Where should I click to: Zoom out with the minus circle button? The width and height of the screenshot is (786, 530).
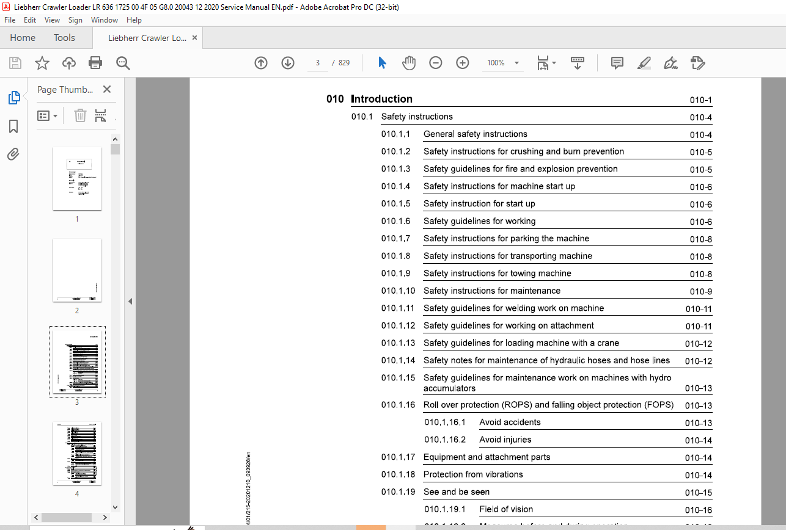pyautogui.click(x=436, y=63)
